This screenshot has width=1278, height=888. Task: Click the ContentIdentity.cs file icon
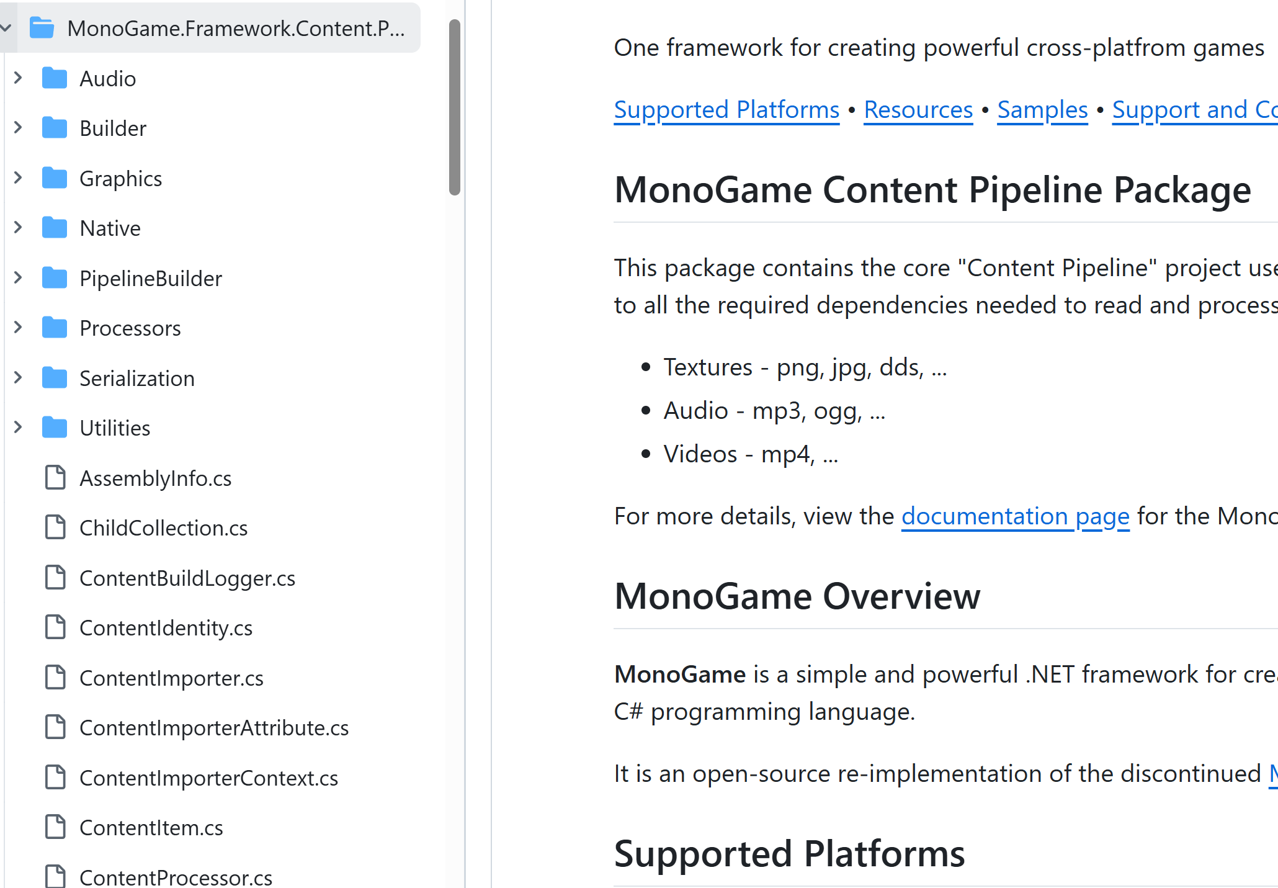tap(55, 628)
